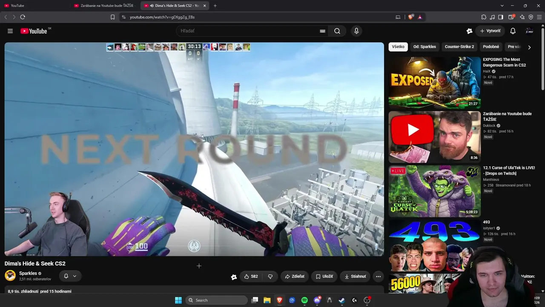Dislike the video

tap(270, 276)
